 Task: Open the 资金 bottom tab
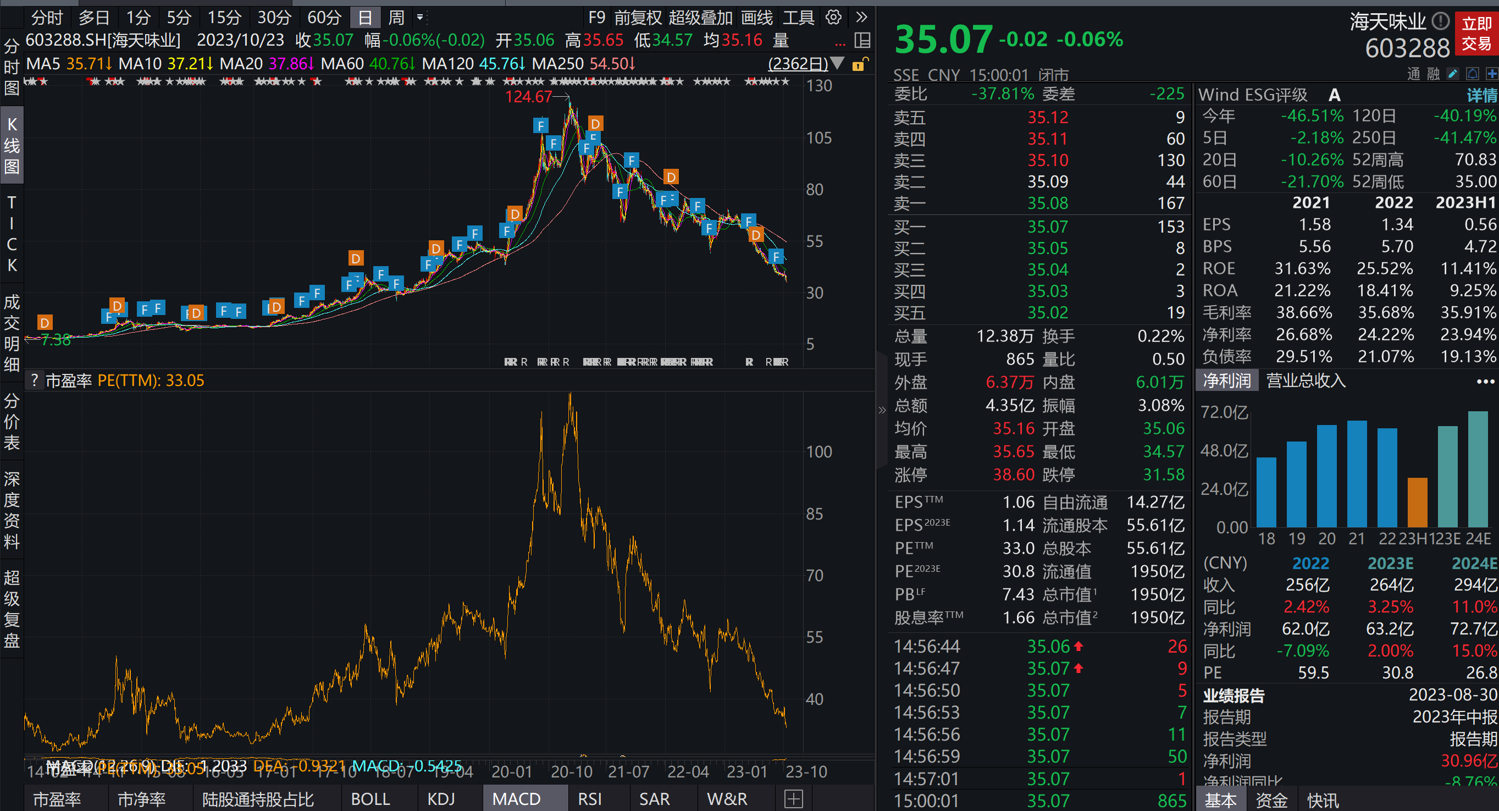pos(1271,801)
